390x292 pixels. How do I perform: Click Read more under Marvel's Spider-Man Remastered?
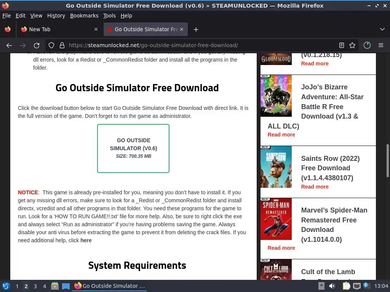[x=281, y=248]
